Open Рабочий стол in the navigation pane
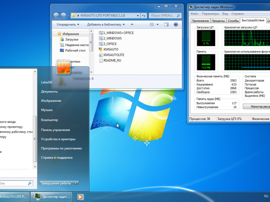This screenshot has width=270, height=202. click(x=73, y=50)
